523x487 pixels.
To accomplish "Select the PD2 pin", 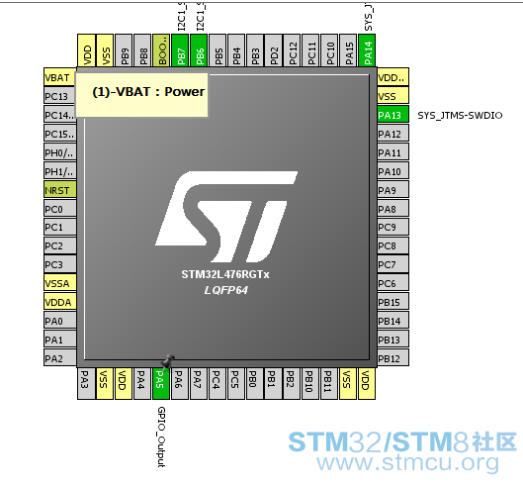I will point(274,50).
